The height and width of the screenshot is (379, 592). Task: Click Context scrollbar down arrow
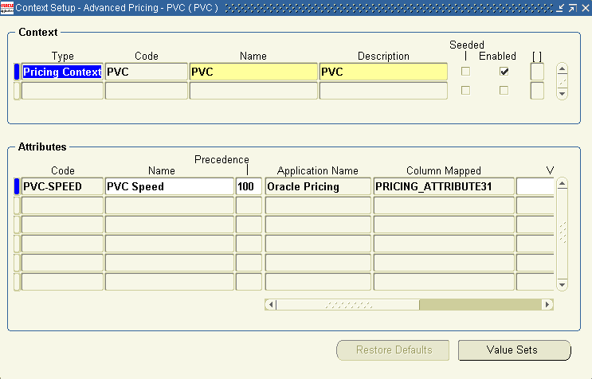tap(562, 93)
